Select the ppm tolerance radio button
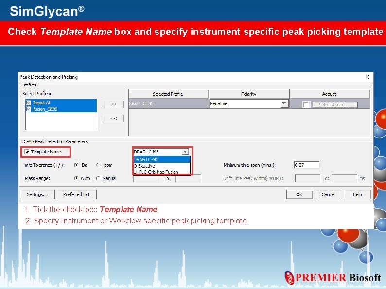Screen dimensions: 386x289 point(99,165)
